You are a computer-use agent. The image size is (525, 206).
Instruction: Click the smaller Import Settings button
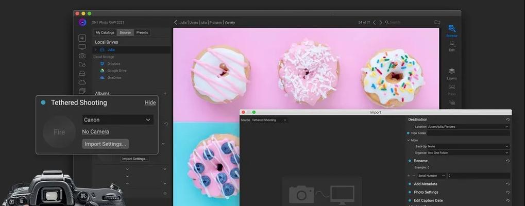click(135, 159)
